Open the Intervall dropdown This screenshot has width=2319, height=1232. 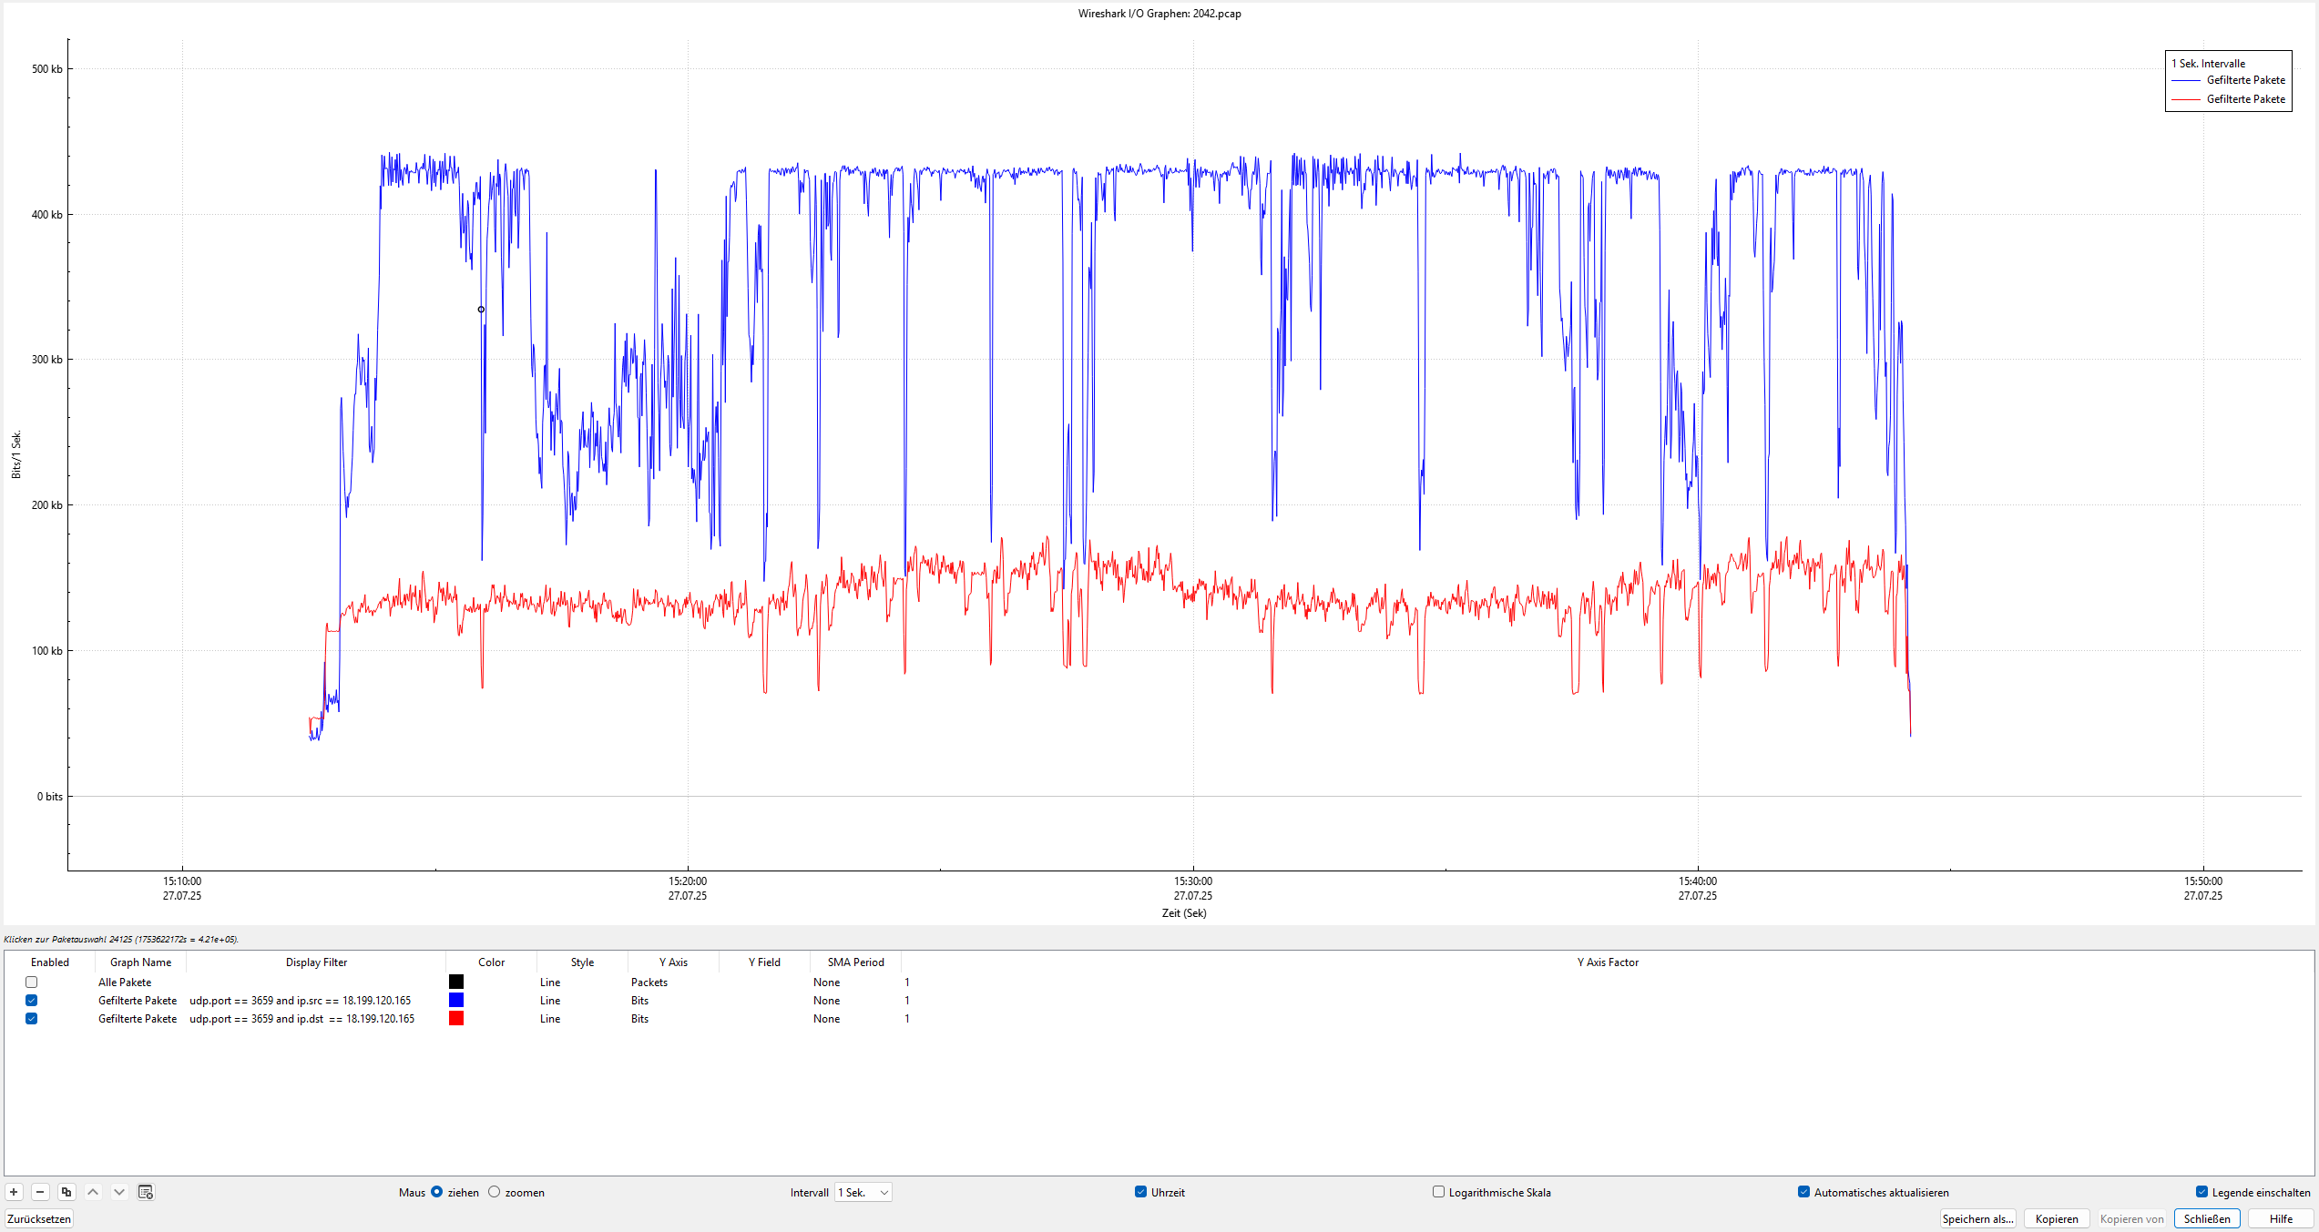(863, 1192)
